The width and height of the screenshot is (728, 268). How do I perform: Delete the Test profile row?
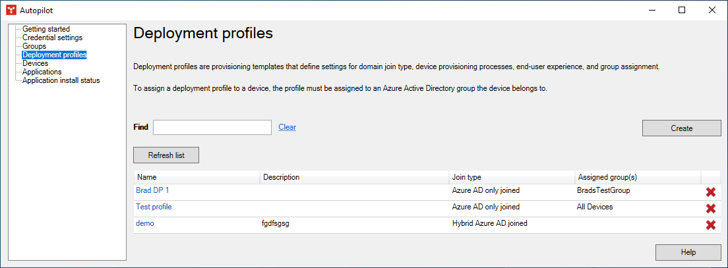(x=711, y=209)
